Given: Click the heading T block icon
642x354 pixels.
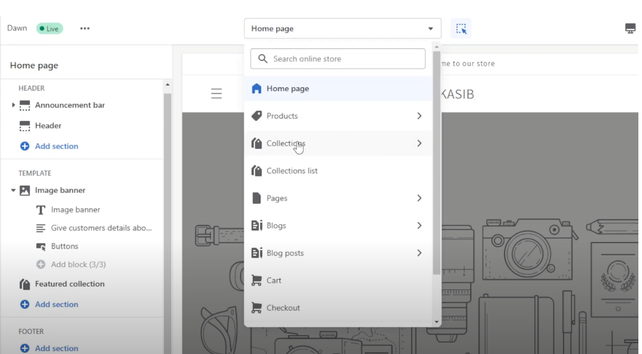Looking at the screenshot, I should (41, 210).
